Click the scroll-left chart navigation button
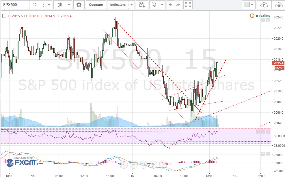Viewport: 285px width, 177px height. pos(124,165)
